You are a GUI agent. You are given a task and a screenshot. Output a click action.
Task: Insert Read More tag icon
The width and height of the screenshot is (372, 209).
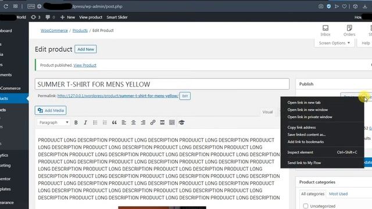coord(162,122)
